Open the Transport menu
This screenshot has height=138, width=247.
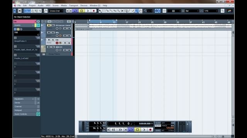[74, 5]
